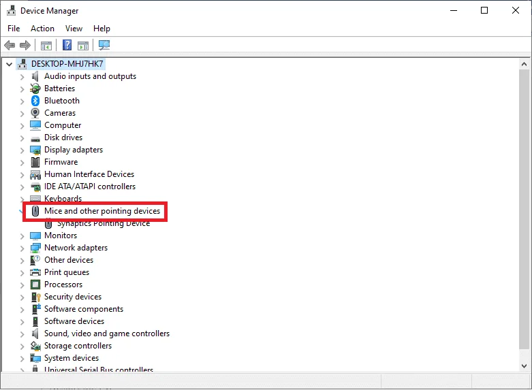
Task: Expand the System devices chevron
Action: coord(22,359)
